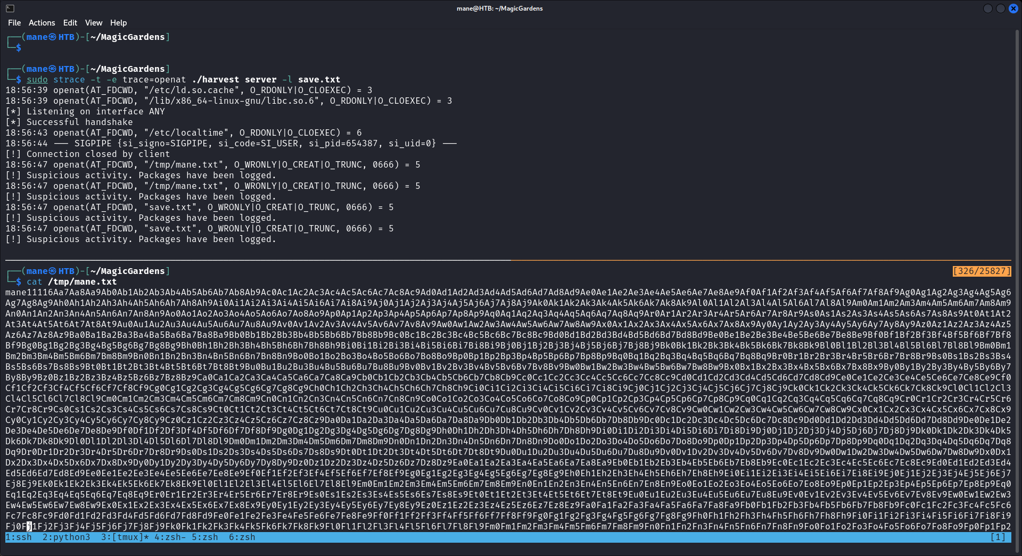Click the SIGPIPE signal line
1022x556 pixels.
click(x=231, y=144)
